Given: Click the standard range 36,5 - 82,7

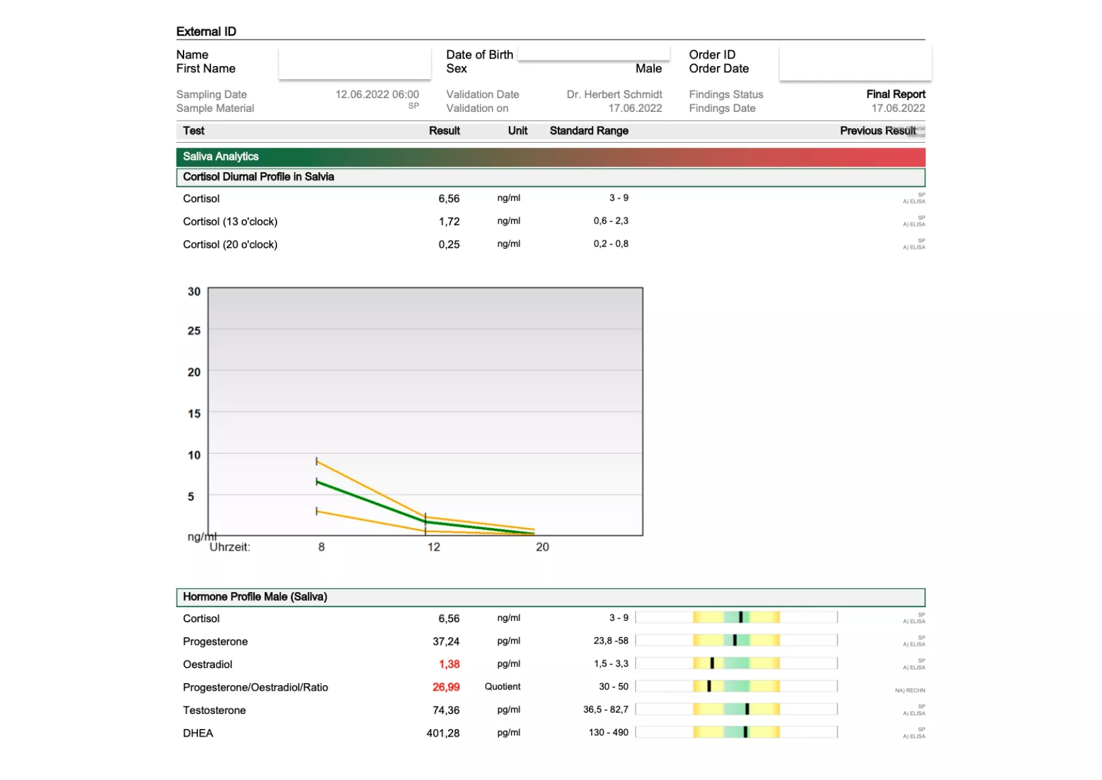Looking at the screenshot, I should [606, 710].
